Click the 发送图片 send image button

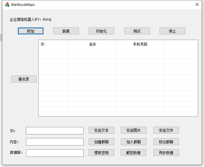point(134,130)
